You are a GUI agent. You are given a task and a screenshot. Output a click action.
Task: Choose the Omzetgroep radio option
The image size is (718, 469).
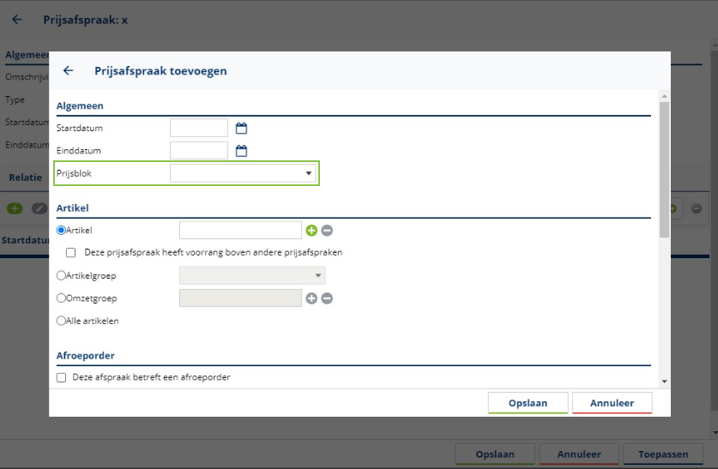click(x=61, y=298)
